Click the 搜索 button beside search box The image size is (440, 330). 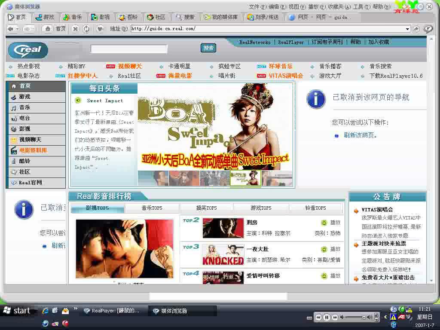(208, 48)
